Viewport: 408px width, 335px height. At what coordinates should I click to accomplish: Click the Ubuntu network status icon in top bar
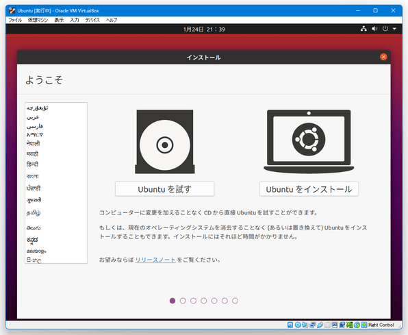pos(364,29)
